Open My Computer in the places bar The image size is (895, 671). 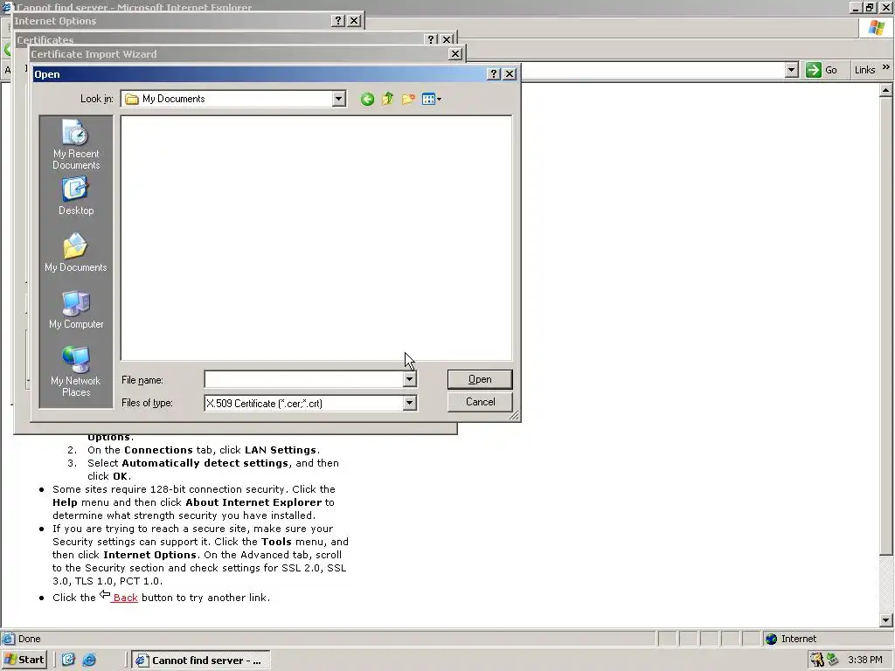pos(76,309)
